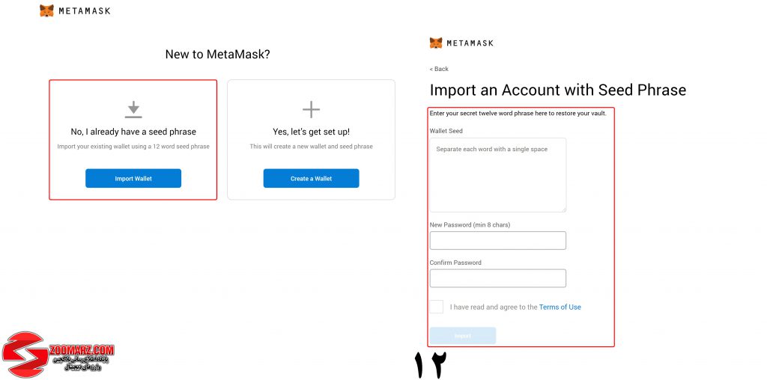Check the Terms of Use agreement checkbox
Image resolution: width=767 pixels, height=380 pixels.
[437, 307]
